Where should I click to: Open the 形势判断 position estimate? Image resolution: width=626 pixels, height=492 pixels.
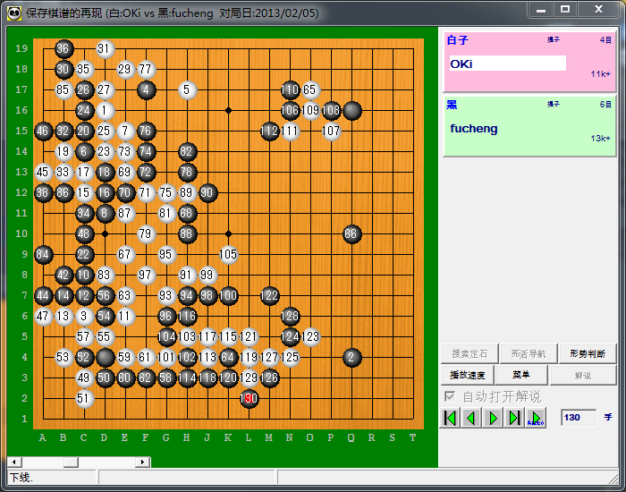(x=588, y=354)
